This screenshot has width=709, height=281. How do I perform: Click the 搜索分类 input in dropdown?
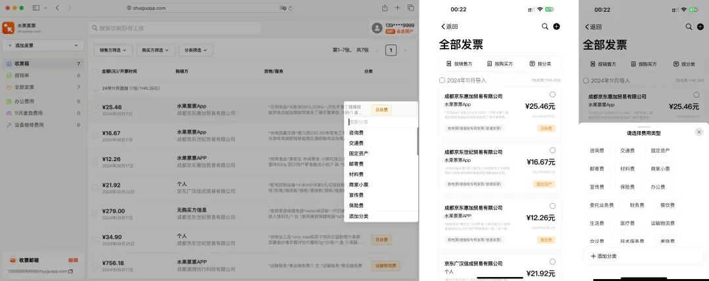pyautogui.click(x=381, y=122)
